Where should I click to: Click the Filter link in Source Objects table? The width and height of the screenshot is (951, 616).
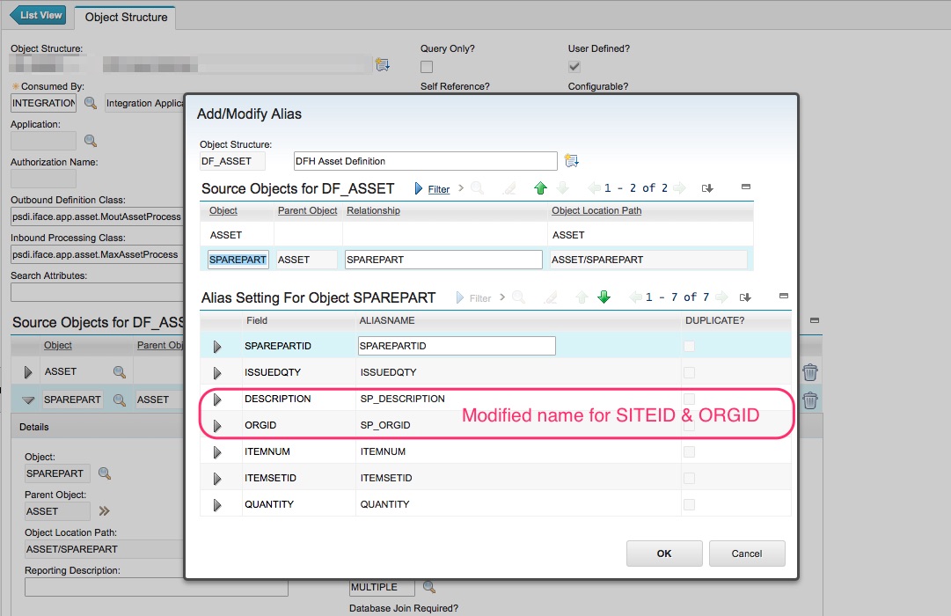click(438, 189)
